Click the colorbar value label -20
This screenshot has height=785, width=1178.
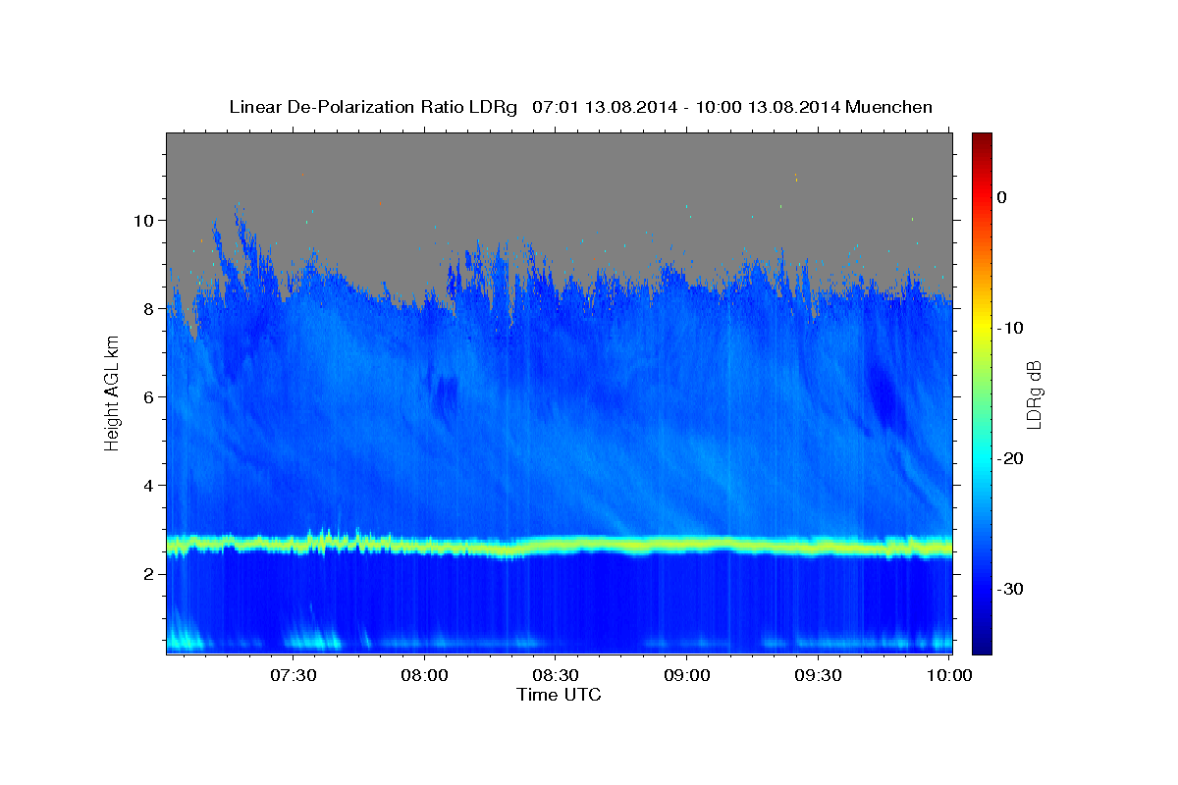(1010, 458)
